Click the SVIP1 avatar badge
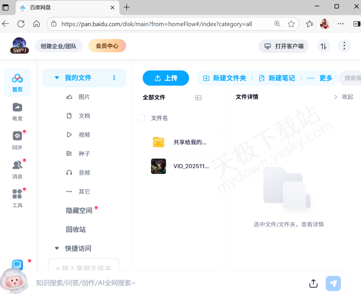361x294 pixels. tap(19, 46)
